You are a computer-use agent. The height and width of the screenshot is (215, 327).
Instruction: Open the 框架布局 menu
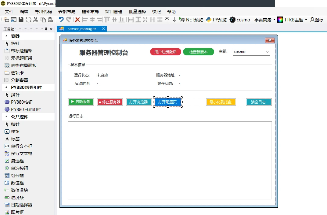[90, 12]
